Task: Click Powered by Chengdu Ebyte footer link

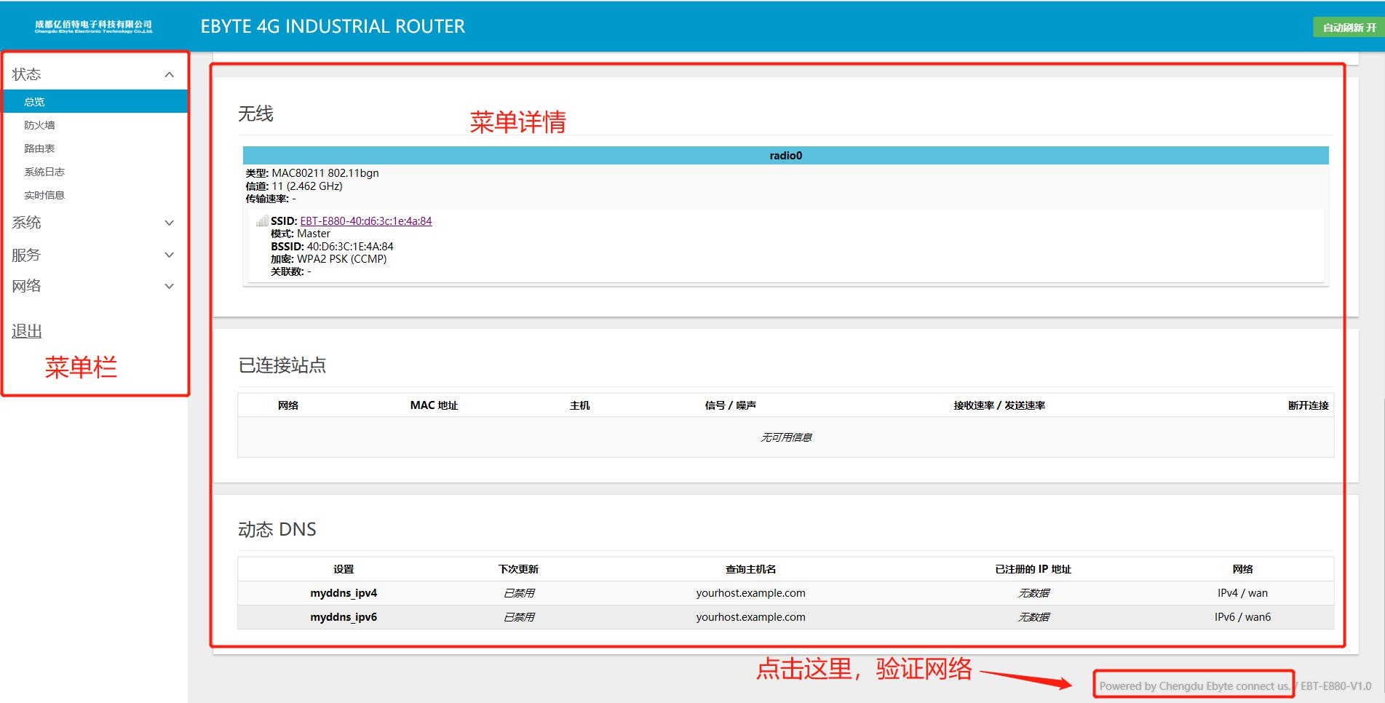Action: 1194,686
